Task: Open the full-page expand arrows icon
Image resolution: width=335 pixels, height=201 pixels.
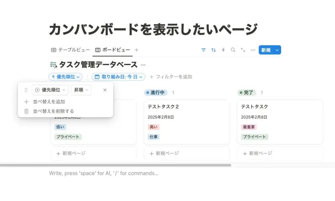Action: (x=243, y=50)
